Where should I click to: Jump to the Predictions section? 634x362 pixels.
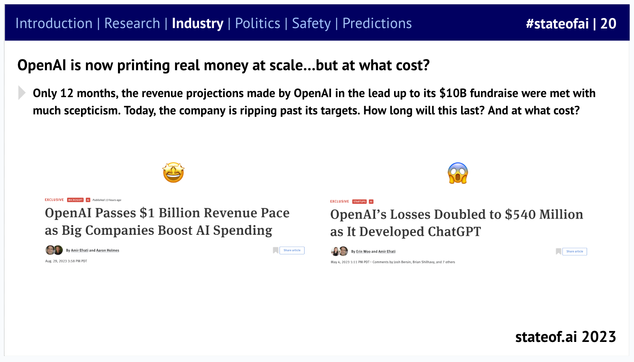[x=377, y=23]
